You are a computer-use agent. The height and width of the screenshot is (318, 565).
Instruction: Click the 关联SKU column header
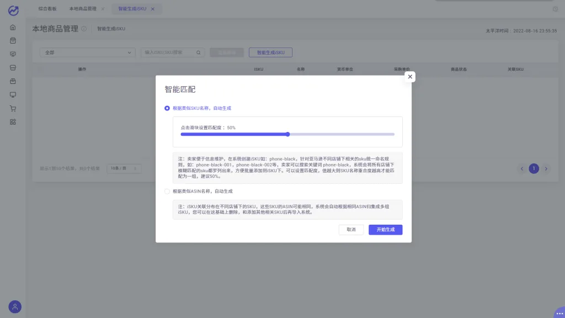pyautogui.click(x=516, y=69)
